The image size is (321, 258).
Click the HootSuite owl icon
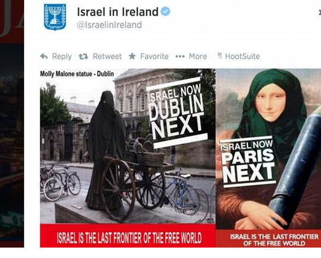219,55
